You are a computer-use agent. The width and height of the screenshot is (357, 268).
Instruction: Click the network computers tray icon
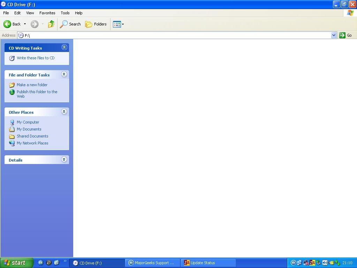[x=299, y=263]
